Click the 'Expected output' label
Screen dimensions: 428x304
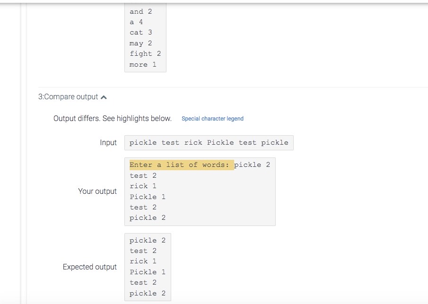tap(90, 267)
